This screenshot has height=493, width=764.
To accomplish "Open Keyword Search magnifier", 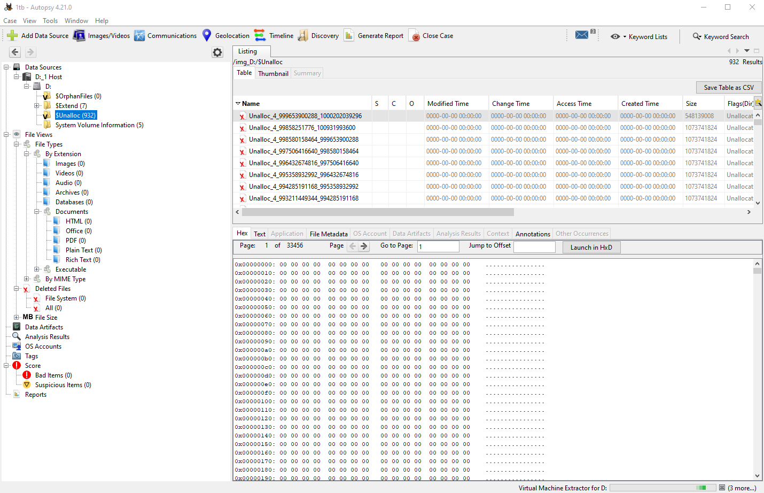I will (x=697, y=36).
